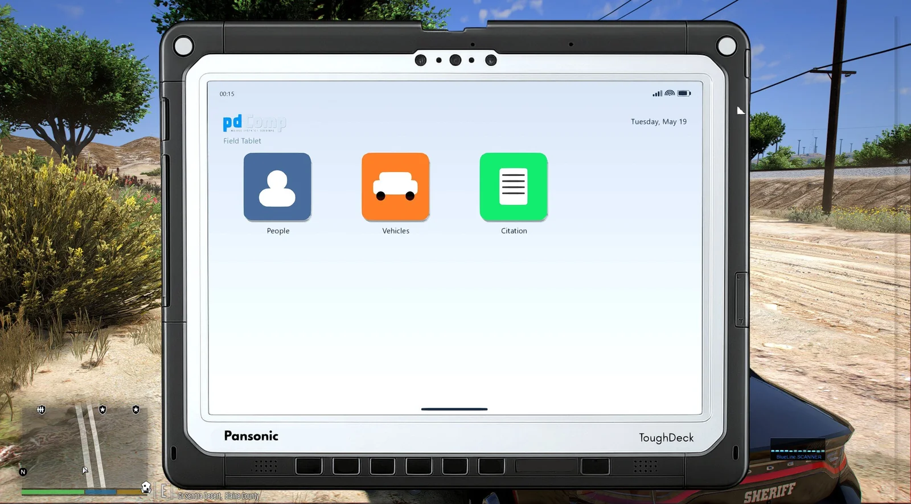The width and height of the screenshot is (911, 504).
Task: Click the Vehicles label text
Action: click(396, 231)
